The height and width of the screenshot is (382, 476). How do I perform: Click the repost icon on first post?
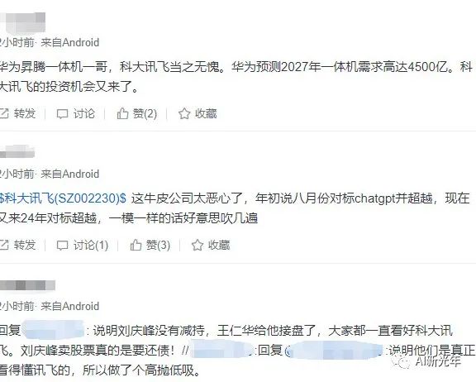pos(3,113)
